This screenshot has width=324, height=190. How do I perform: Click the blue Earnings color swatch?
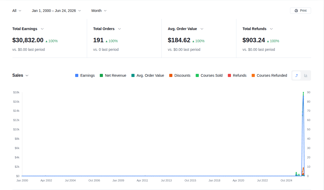click(x=77, y=75)
